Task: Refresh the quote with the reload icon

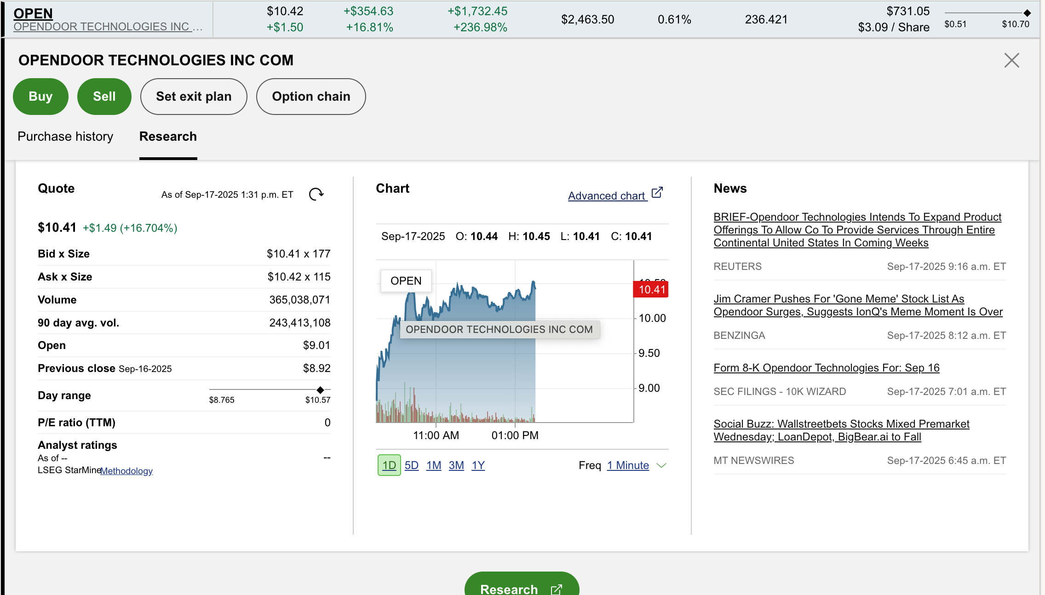Action: pos(316,194)
